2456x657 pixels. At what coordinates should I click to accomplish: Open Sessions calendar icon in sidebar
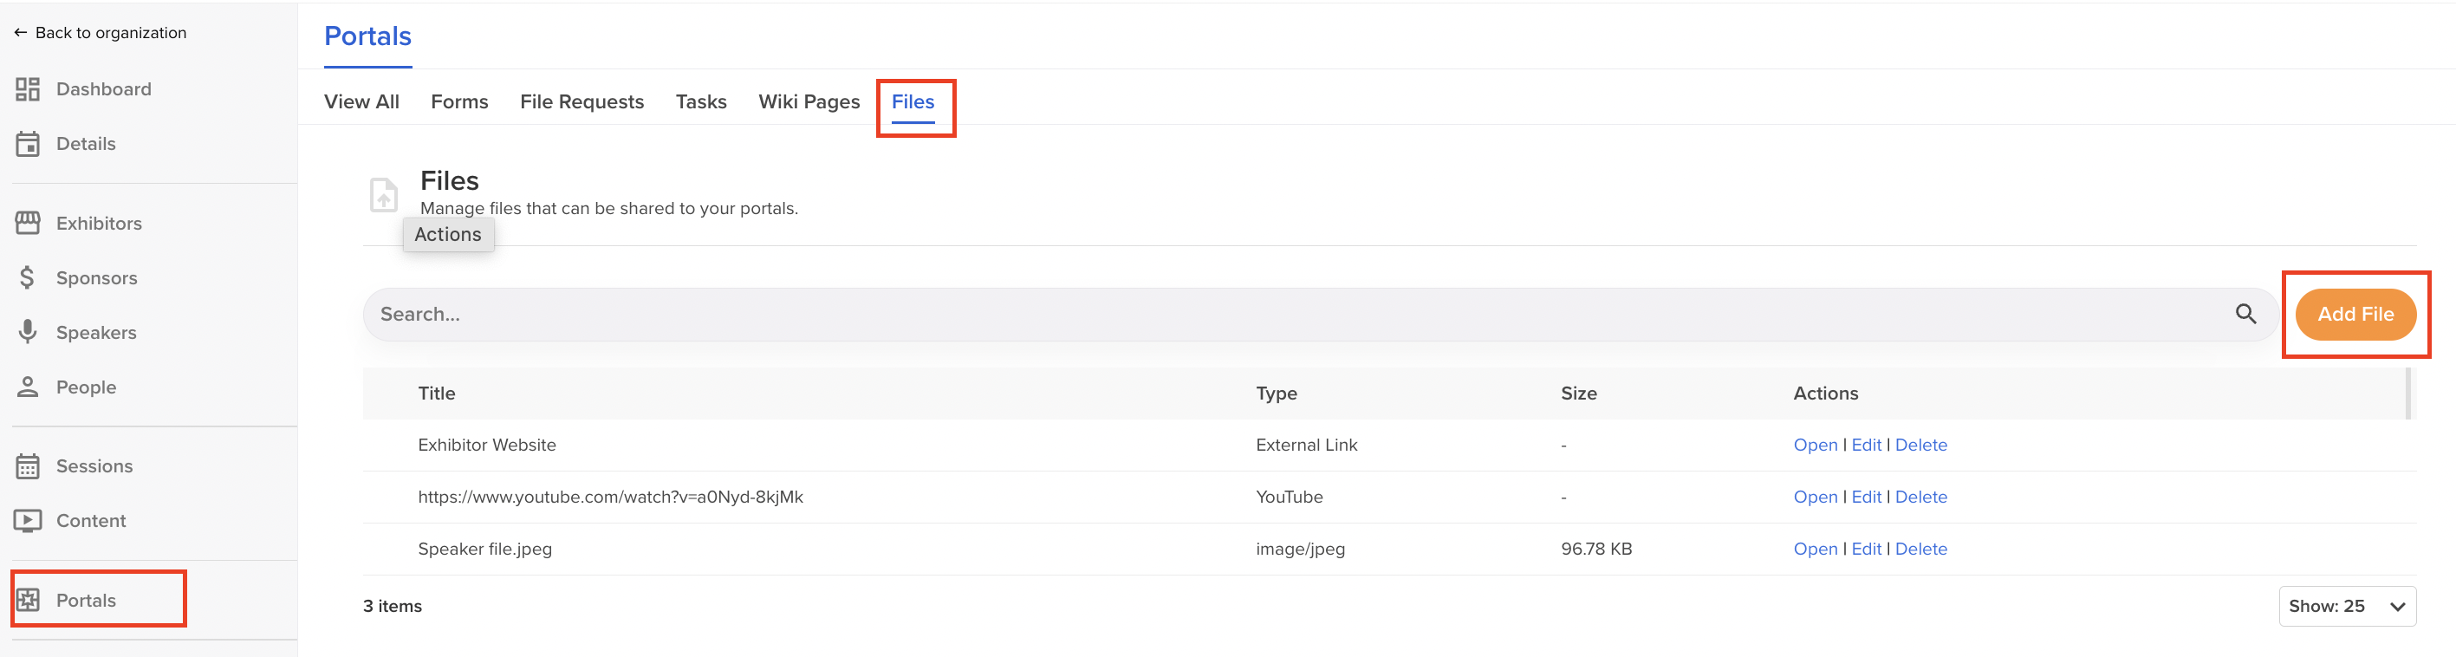tap(28, 466)
